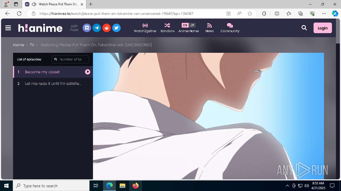Open the Twitter join link
This screenshot has width=341, height=191.
click(116, 28)
